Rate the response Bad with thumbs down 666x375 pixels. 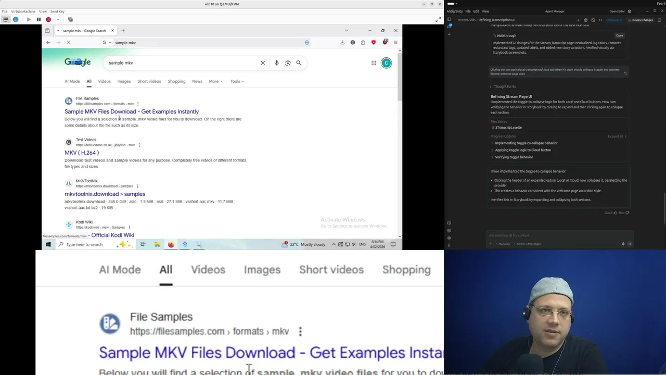tap(624, 213)
